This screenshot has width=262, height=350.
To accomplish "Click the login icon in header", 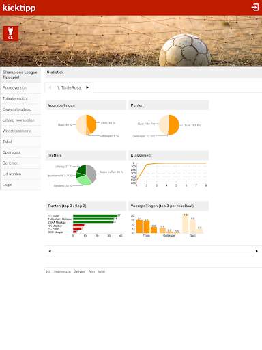I will (255, 7).
